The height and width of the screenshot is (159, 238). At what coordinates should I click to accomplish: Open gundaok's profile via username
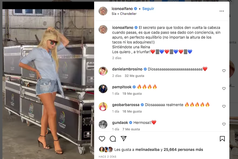(120, 123)
